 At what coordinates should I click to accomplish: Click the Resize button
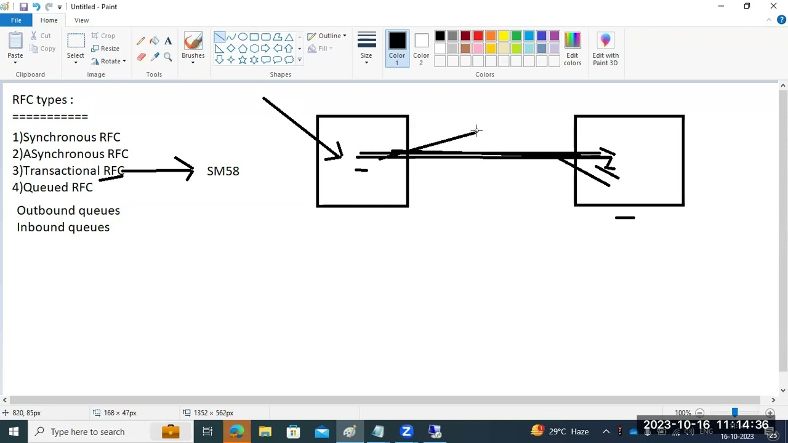105,49
